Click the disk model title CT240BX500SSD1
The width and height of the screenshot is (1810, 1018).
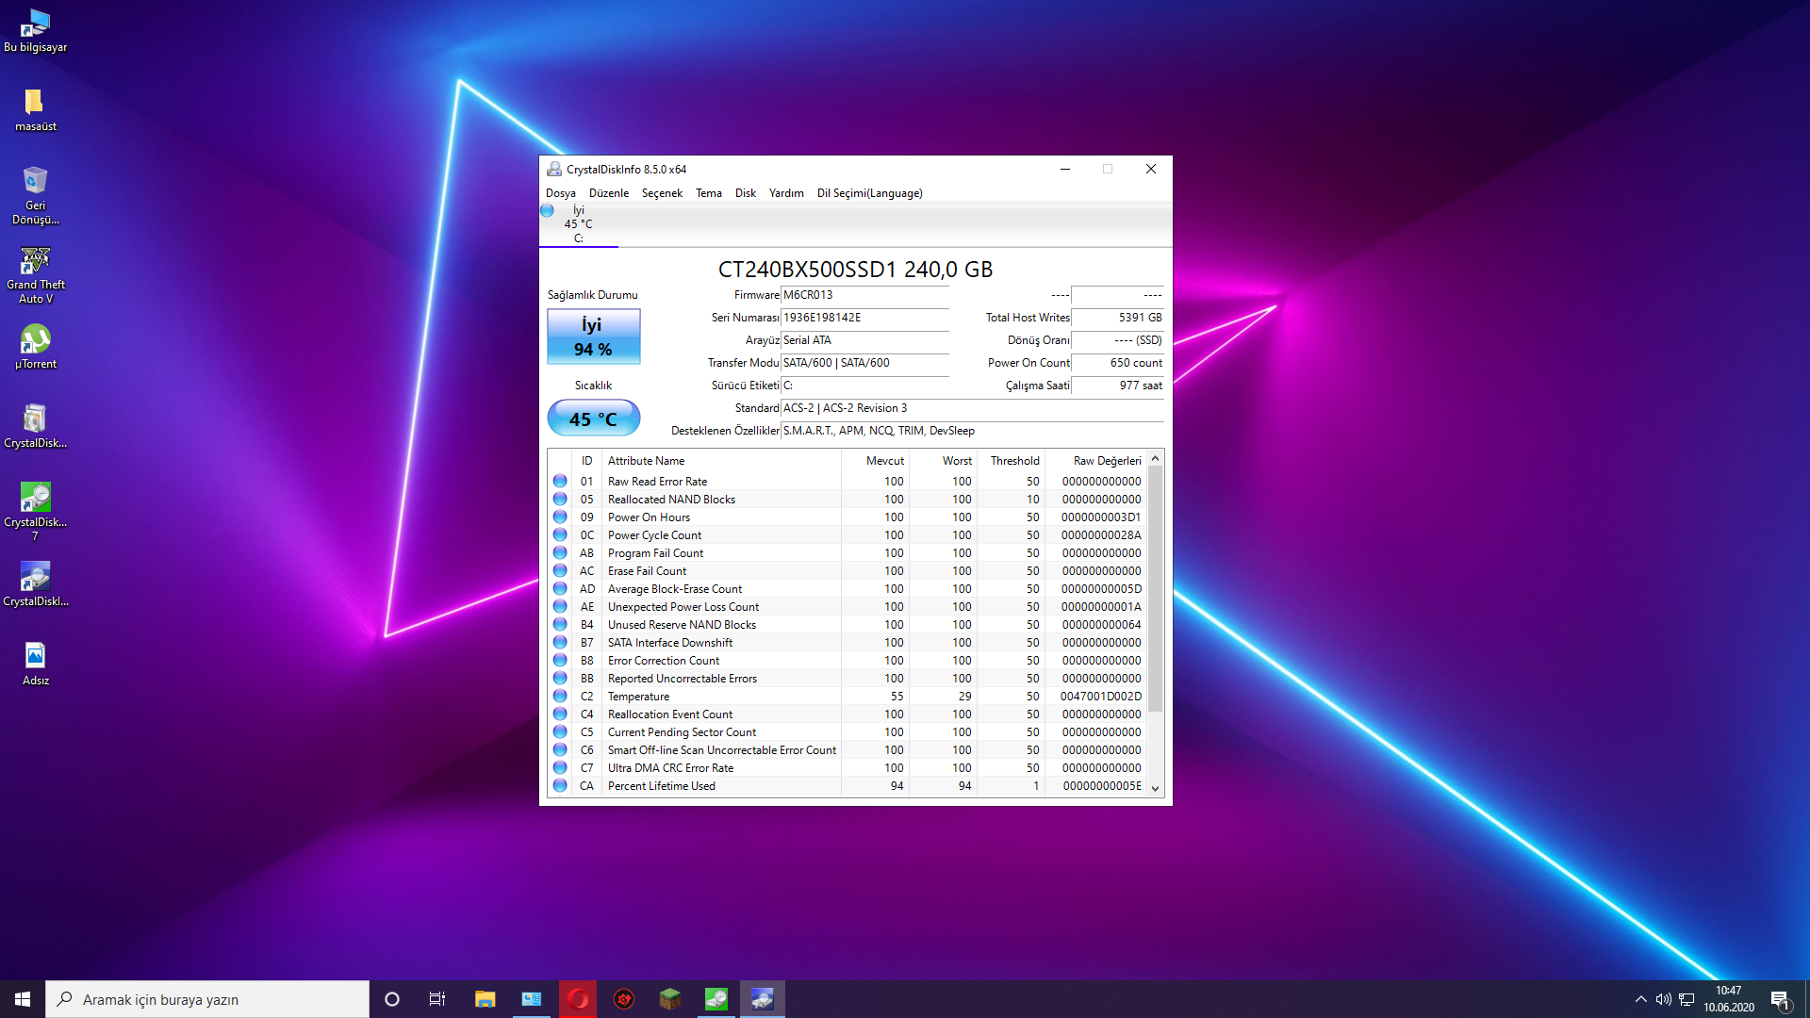pyautogui.click(x=855, y=270)
